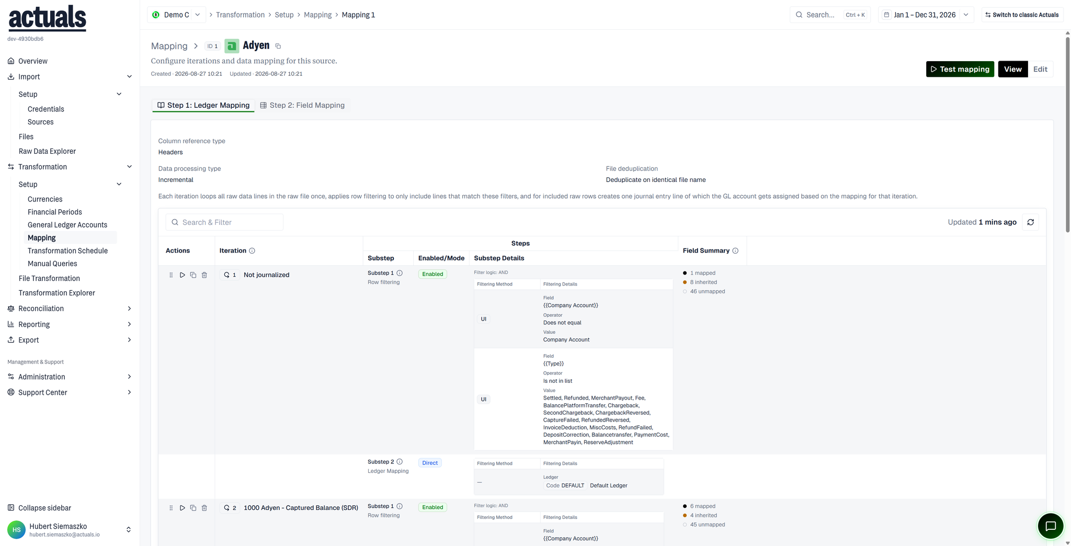Show info on Substep 2 Ledger Mapping
The image size is (1071, 546).
400,462
